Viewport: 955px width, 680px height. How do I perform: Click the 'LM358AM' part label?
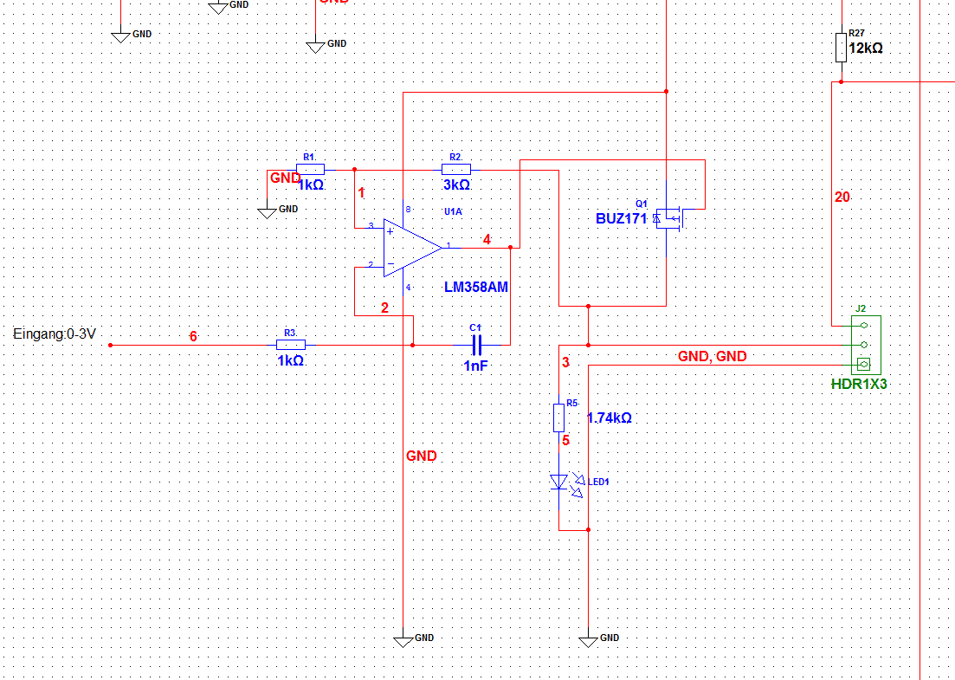tap(476, 287)
